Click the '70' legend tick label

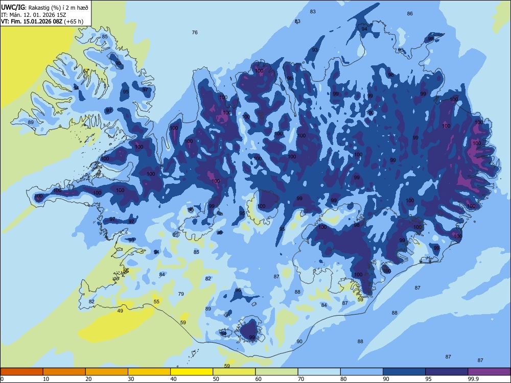tap(301, 379)
